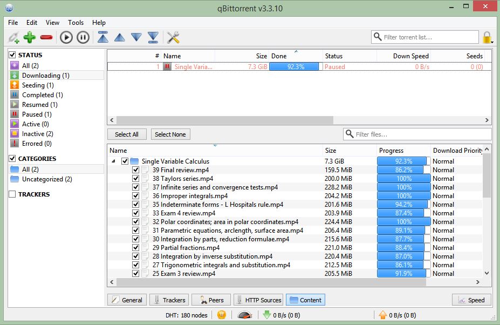Toggle alternative speed limits speedometer icon
Screen dimensions: 500x325
pyautogui.click(x=244, y=315)
